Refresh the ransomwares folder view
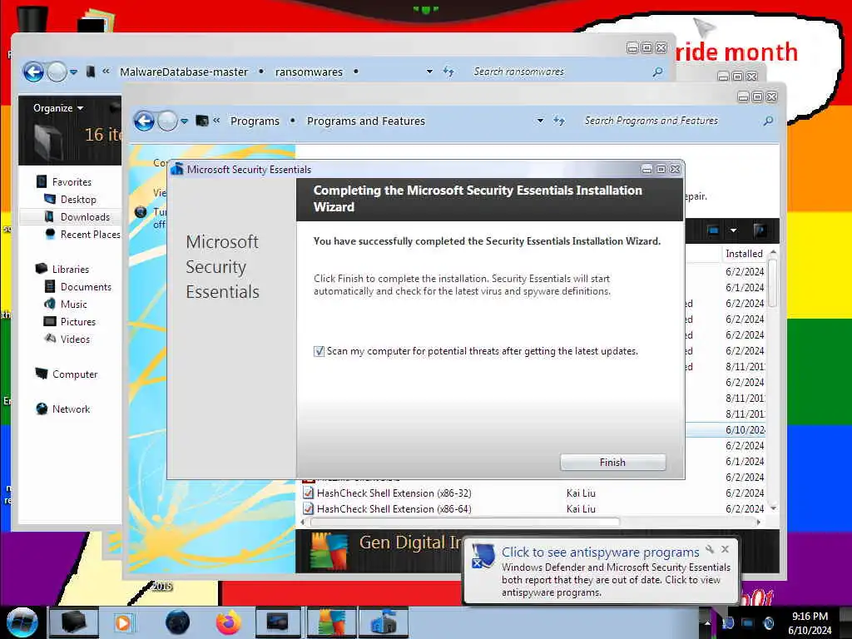 [448, 72]
